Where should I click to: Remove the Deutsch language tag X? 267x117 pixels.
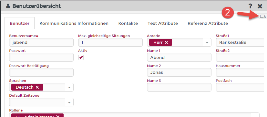tap(37, 87)
